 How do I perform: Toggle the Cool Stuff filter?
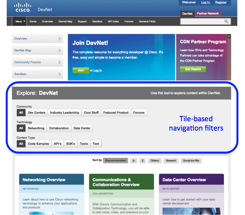click(91, 113)
